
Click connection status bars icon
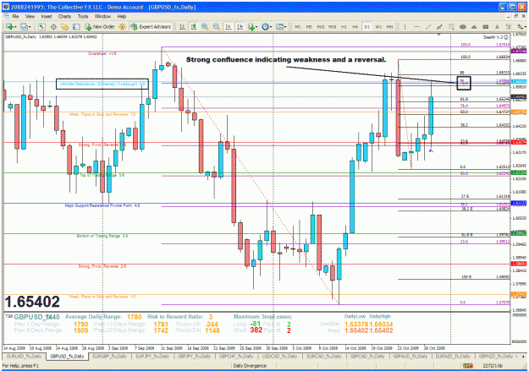tap(467, 366)
